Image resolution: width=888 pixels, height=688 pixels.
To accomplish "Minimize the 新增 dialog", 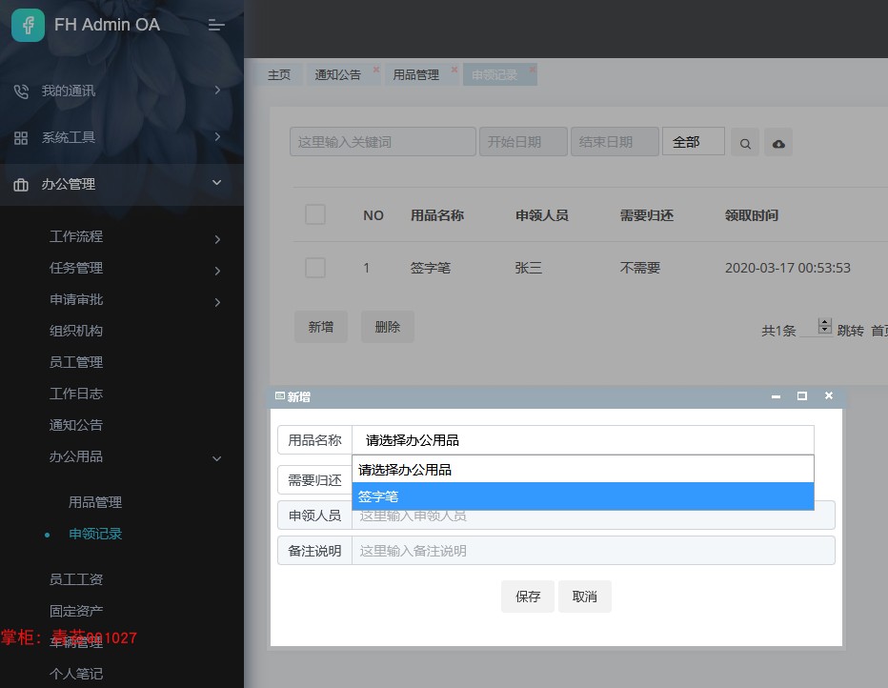I will (x=776, y=396).
